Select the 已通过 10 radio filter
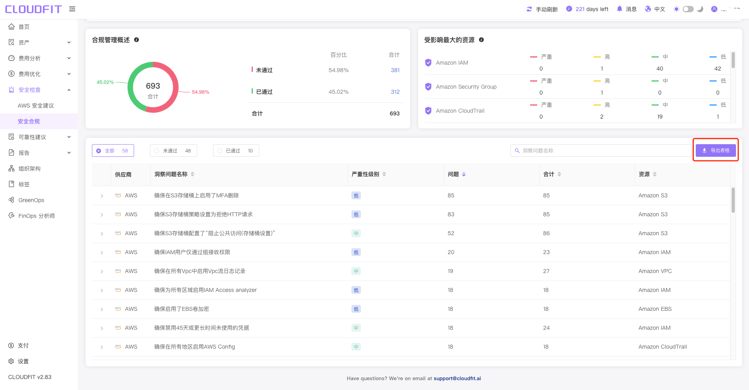749x390 pixels. (236, 150)
